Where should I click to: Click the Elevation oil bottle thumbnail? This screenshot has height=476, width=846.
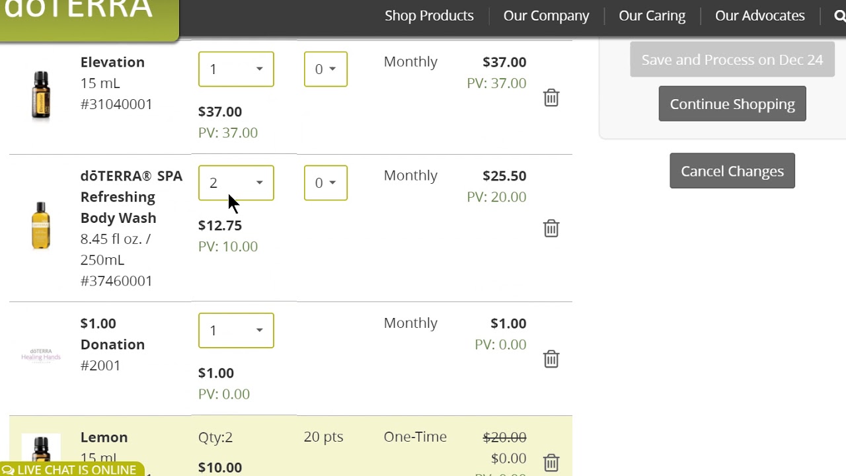pyautogui.click(x=41, y=95)
